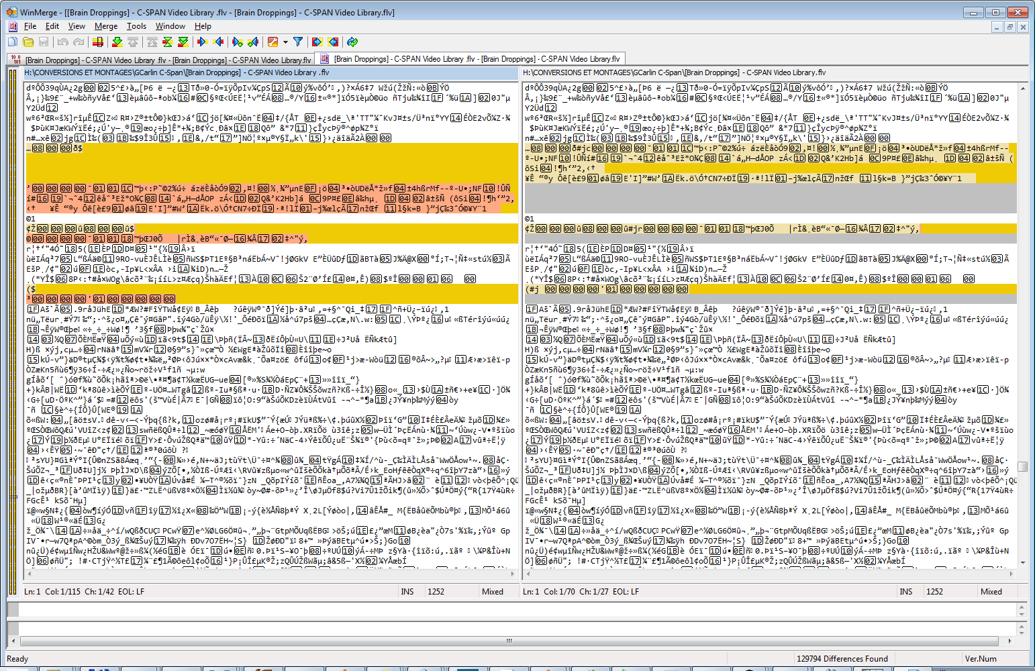Image resolution: width=1035 pixels, height=671 pixels.
Task: Copy current difference to the right
Action: (x=202, y=42)
